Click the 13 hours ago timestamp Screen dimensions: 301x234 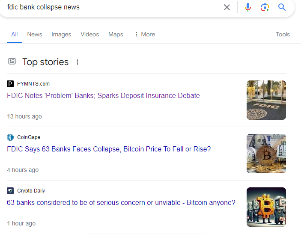[24, 116]
